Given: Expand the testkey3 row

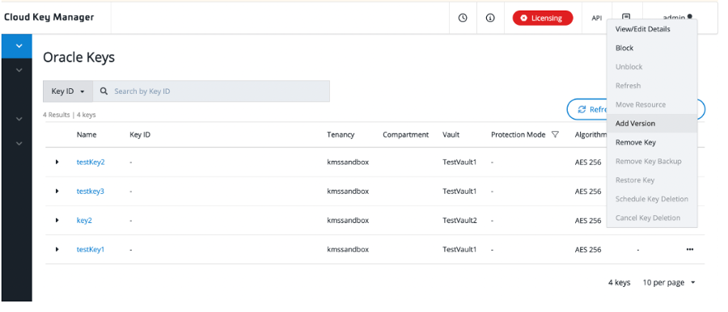Looking at the screenshot, I should click(57, 191).
